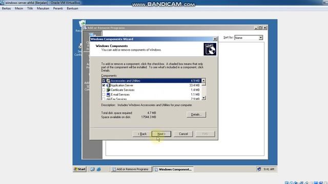Click the Next button in the wizard
The image size is (328, 184).
[161, 134]
